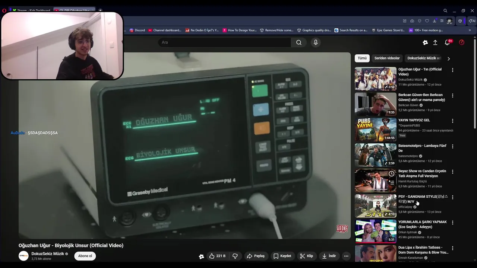Click the shield privacy icon in address bar
The width and height of the screenshot is (477, 268).
[420, 21]
